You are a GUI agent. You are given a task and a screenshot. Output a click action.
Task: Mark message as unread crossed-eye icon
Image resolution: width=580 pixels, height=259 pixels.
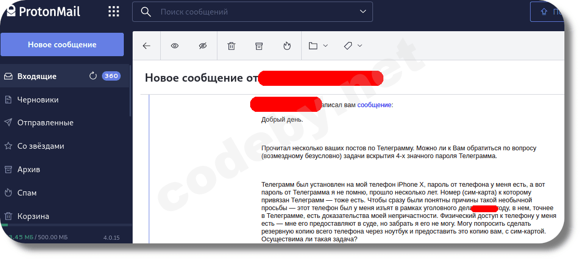203,46
